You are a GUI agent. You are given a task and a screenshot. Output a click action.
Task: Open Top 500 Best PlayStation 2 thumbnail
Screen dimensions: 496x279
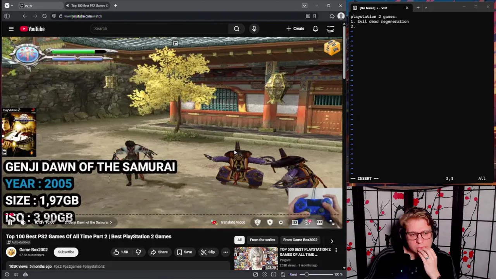coord(256,258)
